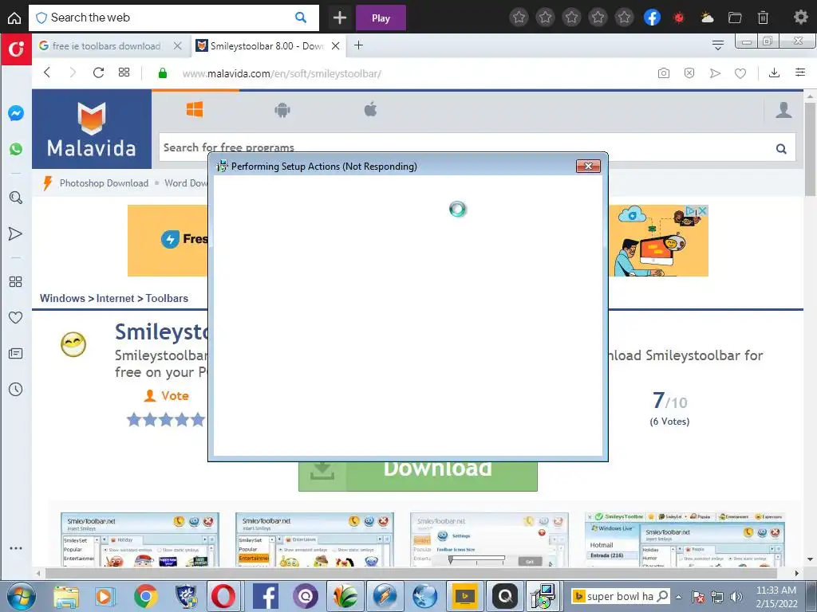
Task: Click the weather icon in top bar
Action: click(707, 18)
